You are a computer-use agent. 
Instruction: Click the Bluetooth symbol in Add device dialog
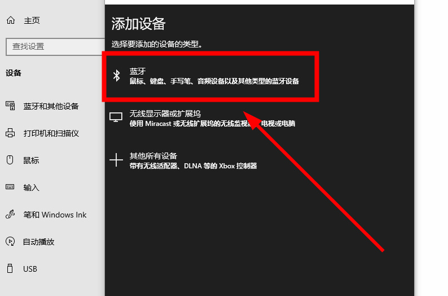[x=117, y=76]
